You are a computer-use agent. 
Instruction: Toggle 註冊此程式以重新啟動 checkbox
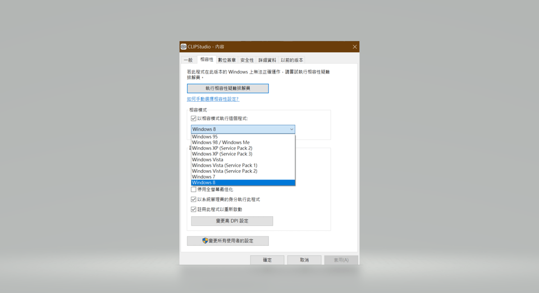(194, 209)
